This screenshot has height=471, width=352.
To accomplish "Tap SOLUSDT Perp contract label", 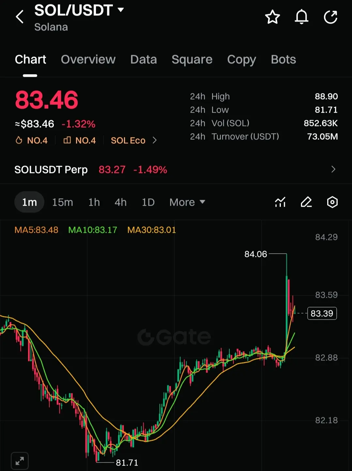I will pos(51,170).
